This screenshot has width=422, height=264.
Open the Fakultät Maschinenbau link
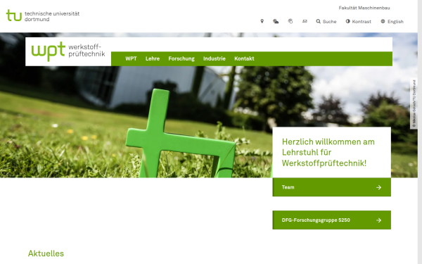[364, 8]
